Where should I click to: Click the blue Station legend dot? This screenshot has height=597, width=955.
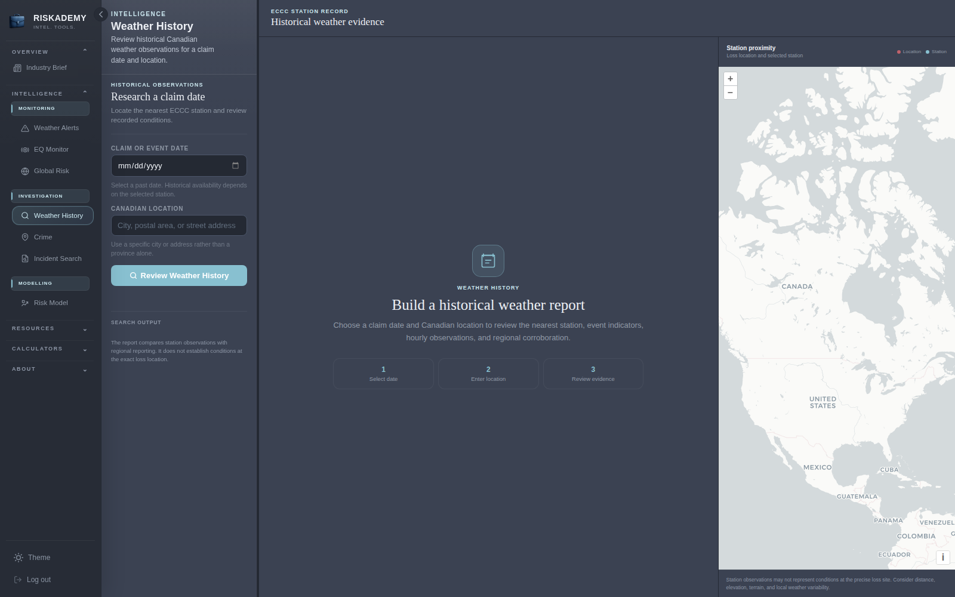928,52
